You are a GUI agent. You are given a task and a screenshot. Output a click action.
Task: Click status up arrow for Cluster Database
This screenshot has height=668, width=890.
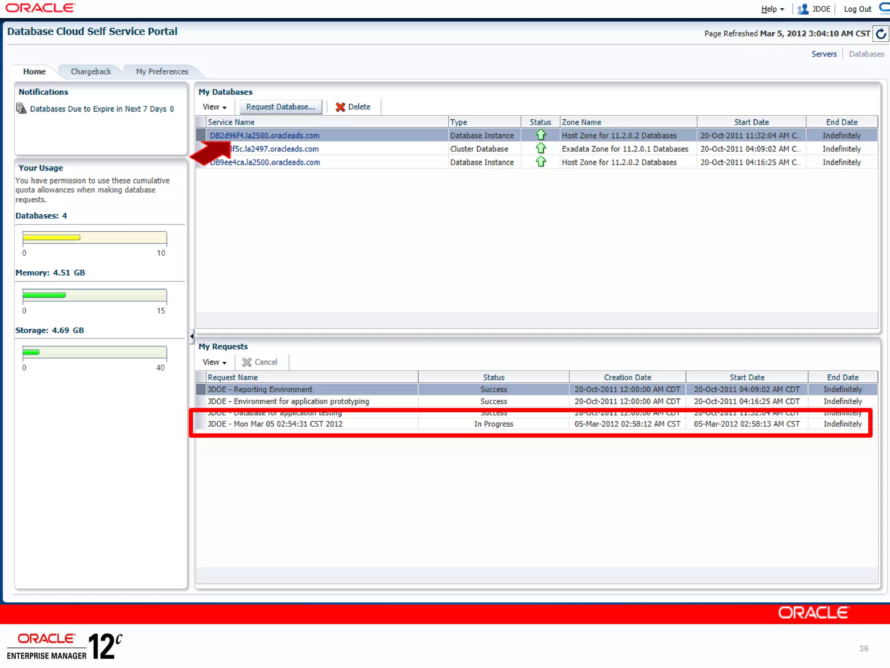tap(540, 149)
